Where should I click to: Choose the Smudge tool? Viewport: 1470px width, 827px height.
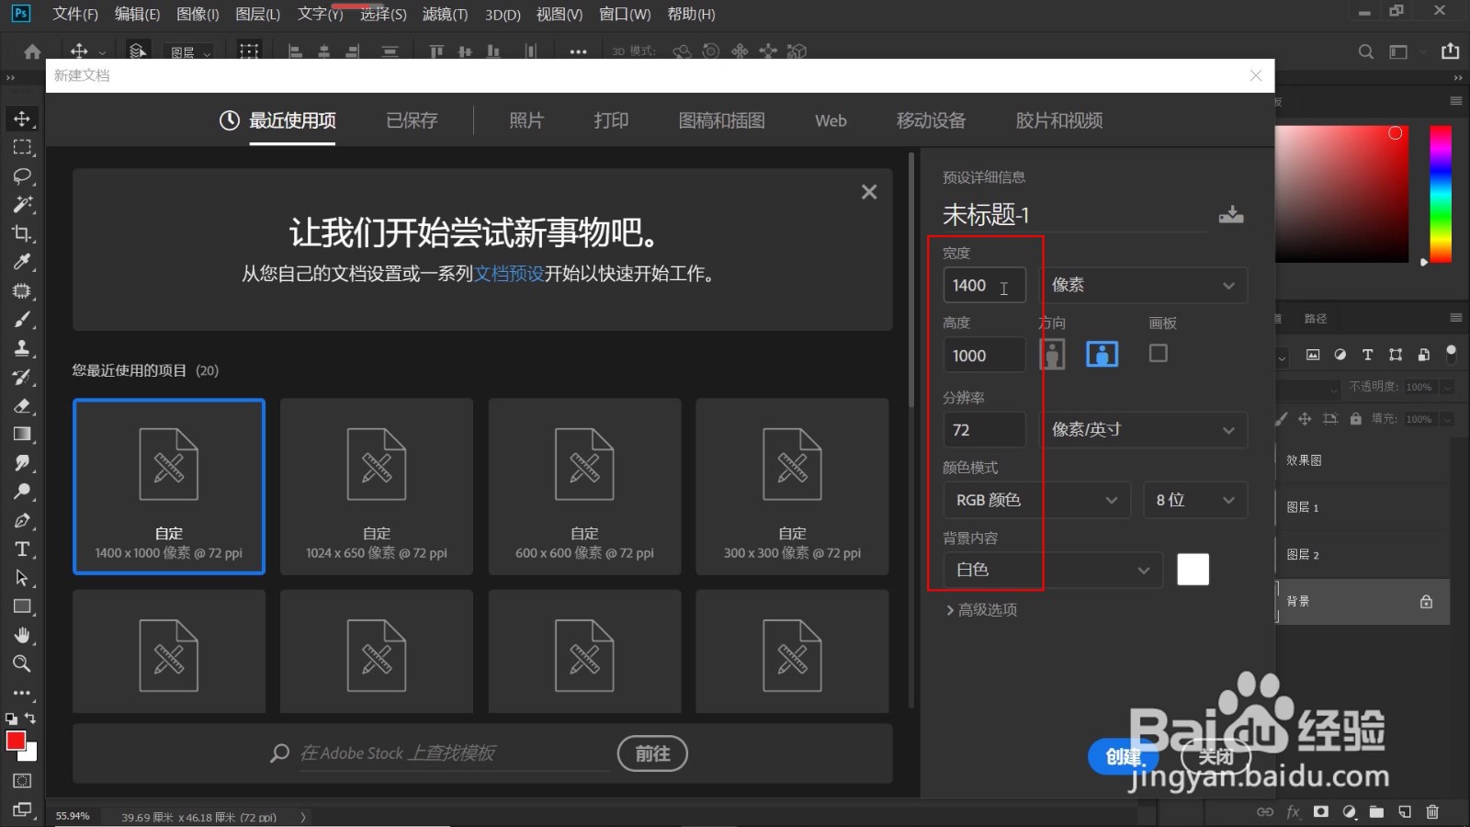[22, 462]
